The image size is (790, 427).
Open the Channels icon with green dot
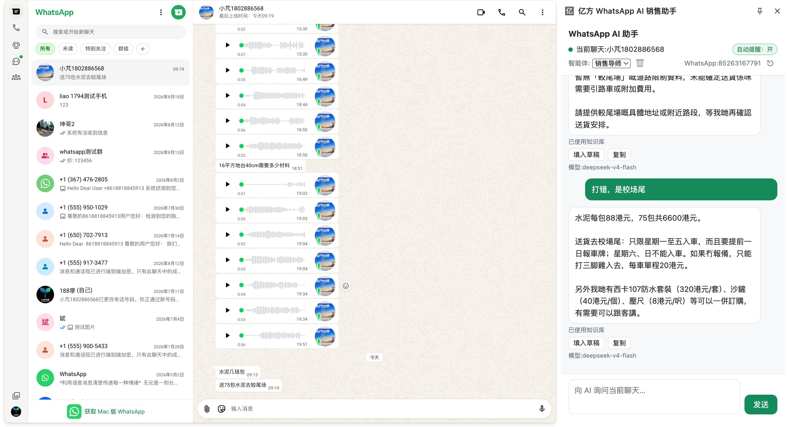click(x=16, y=61)
